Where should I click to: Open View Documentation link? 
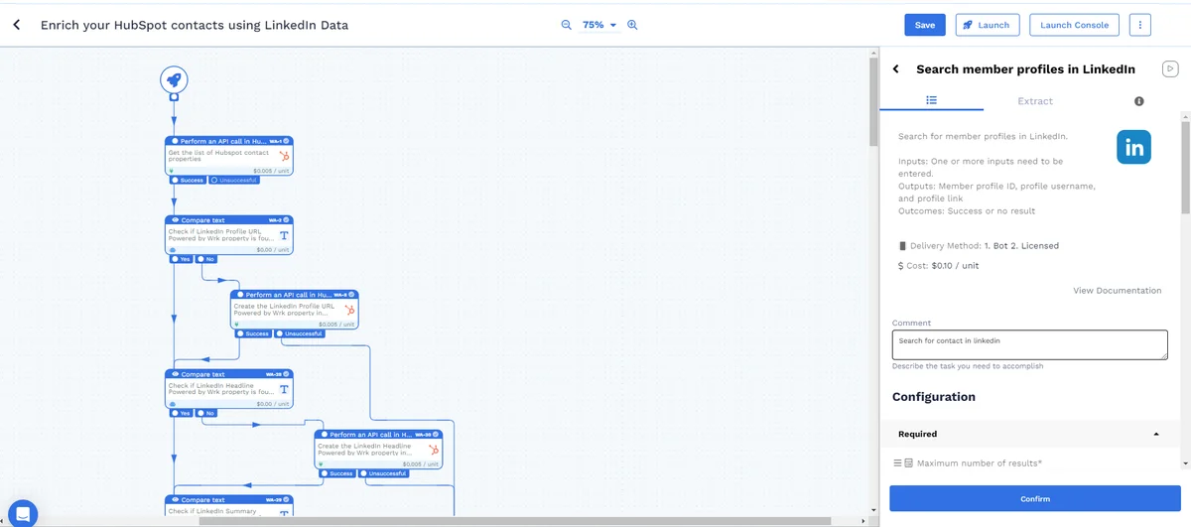pos(1118,291)
